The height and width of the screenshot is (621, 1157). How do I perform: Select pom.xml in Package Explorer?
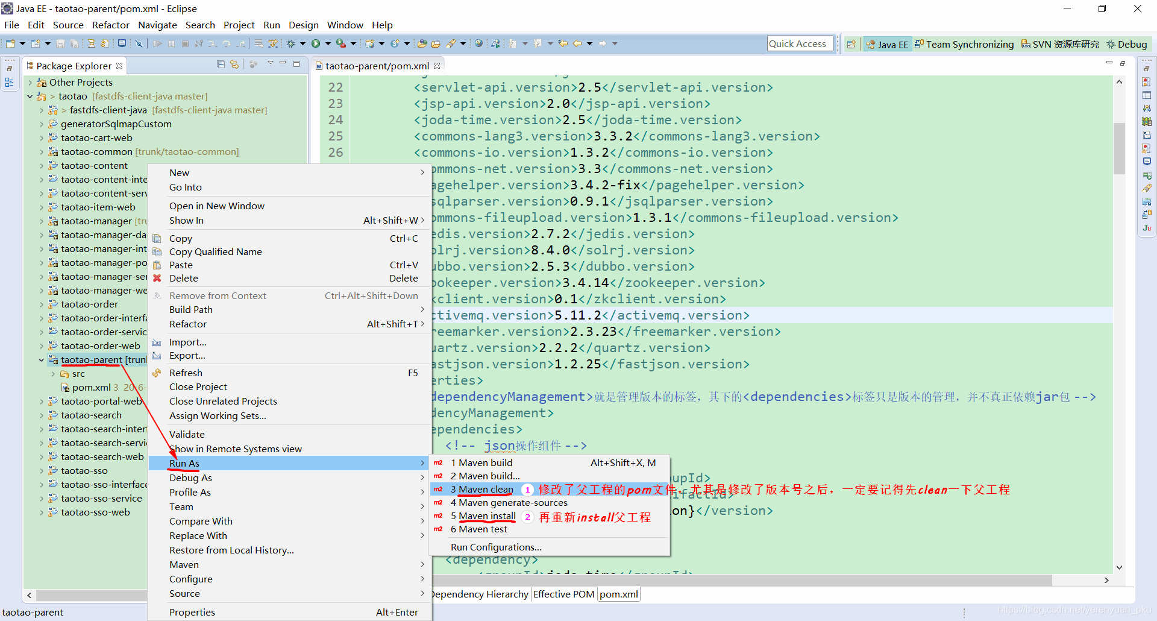91,388
